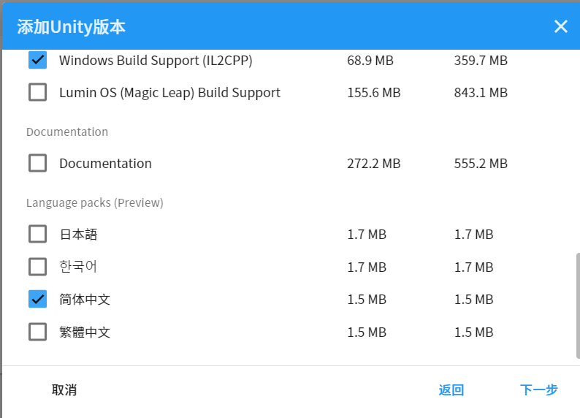Image resolution: width=580 pixels, height=418 pixels.
Task: Click the 'Language packs (Preview)' section header
Action: point(94,202)
